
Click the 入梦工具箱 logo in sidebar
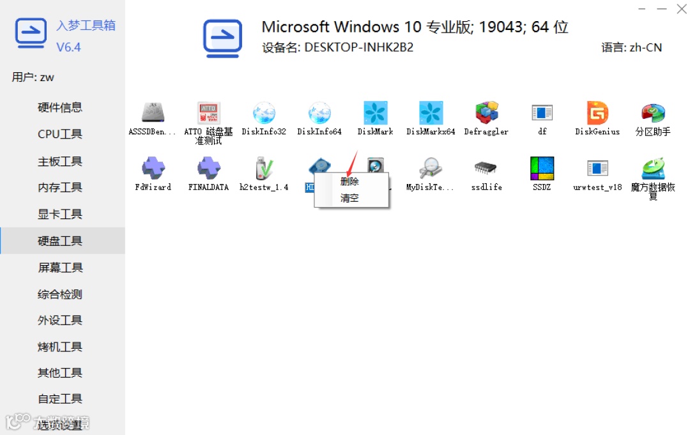[x=31, y=33]
